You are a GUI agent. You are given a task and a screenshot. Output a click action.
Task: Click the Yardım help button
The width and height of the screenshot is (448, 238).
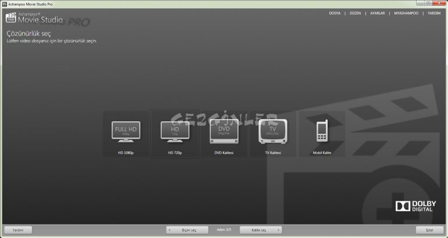[x=18, y=230]
